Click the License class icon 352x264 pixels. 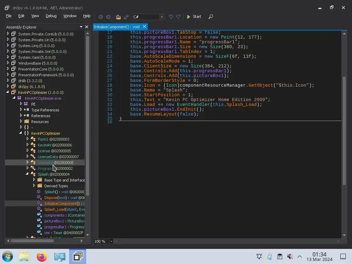click(x=33, y=151)
